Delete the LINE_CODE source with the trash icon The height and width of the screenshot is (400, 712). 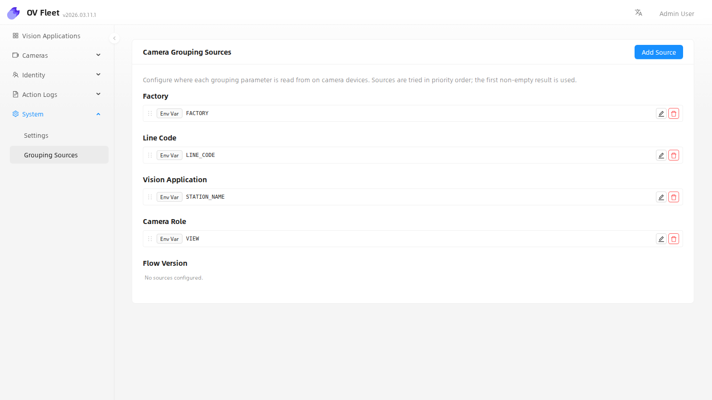[674, 156]
